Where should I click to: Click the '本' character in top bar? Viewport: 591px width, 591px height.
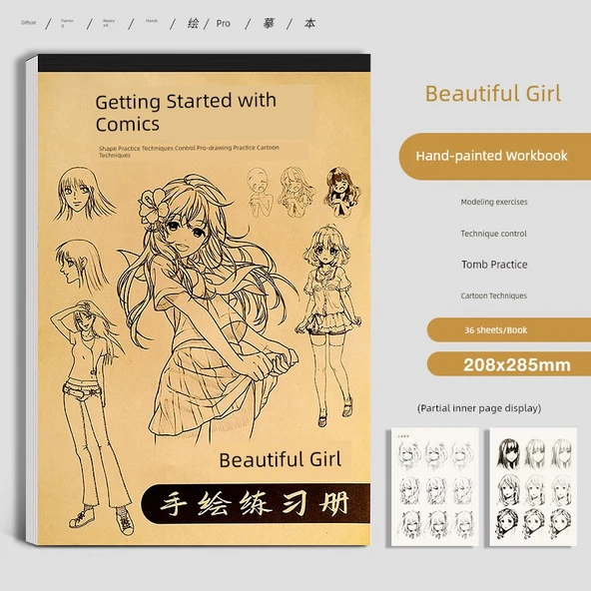[x=309, y=23]
